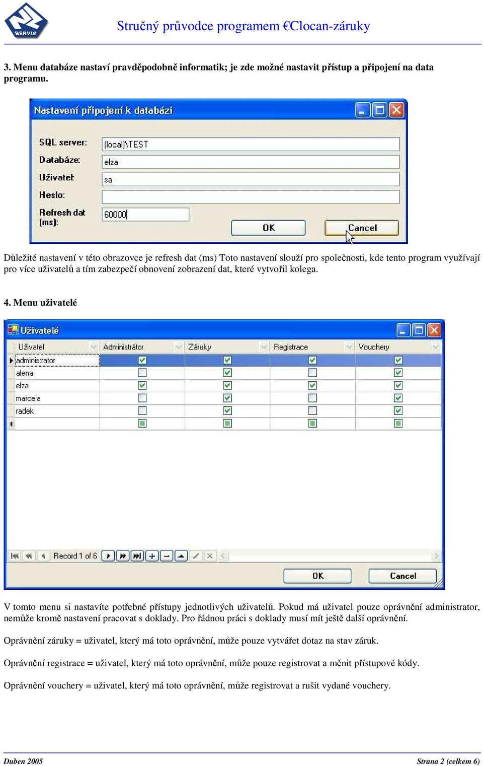Go to last record in navigator
The image size is (483, 766).
point(137,556)
